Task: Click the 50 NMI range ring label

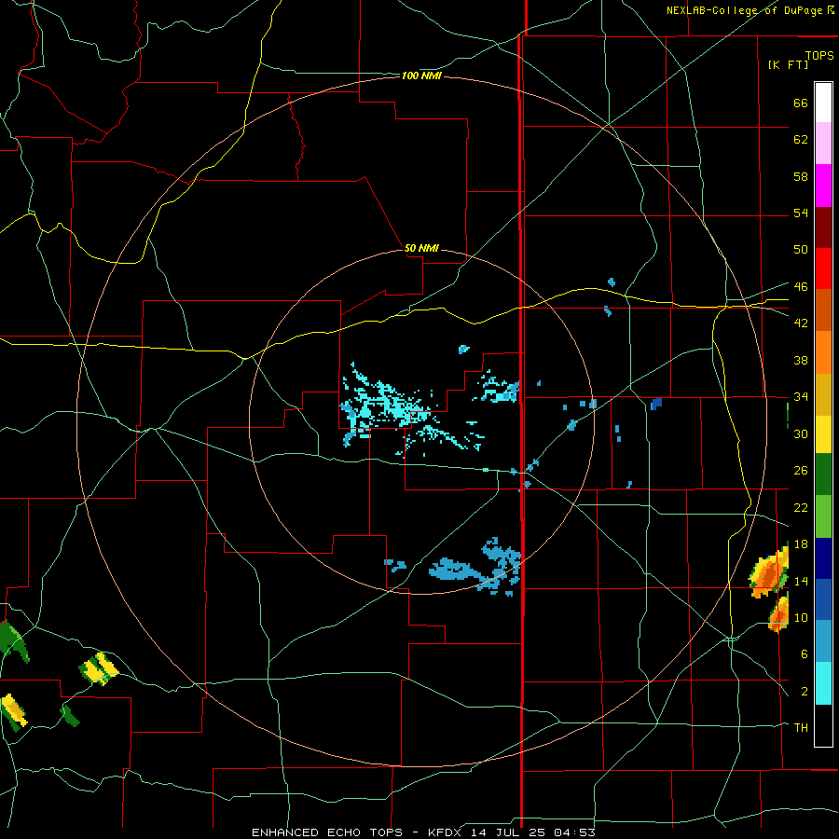Action: point(421,248)
